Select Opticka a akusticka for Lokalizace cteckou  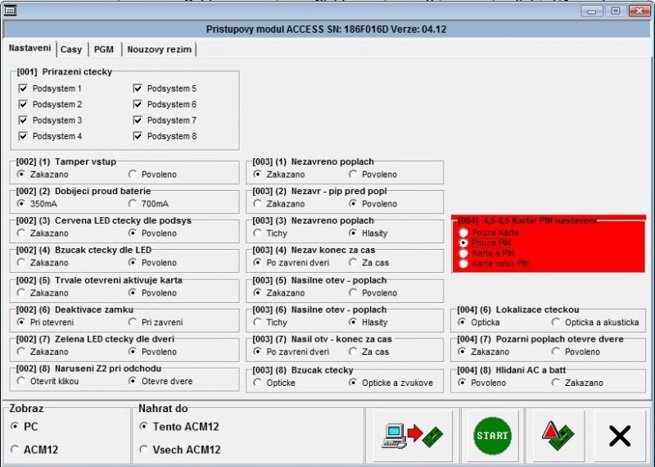point(557,322)
